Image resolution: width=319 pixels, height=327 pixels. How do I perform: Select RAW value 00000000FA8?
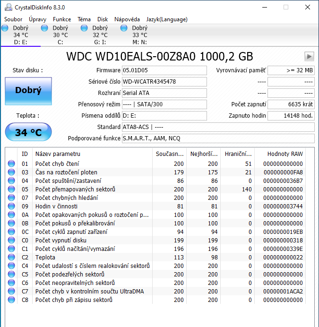(283, 172)
